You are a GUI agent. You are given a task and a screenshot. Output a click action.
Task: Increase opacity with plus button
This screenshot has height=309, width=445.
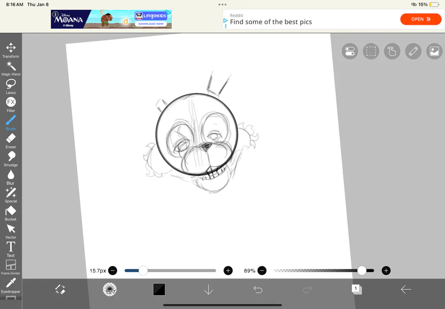point(386,271)
